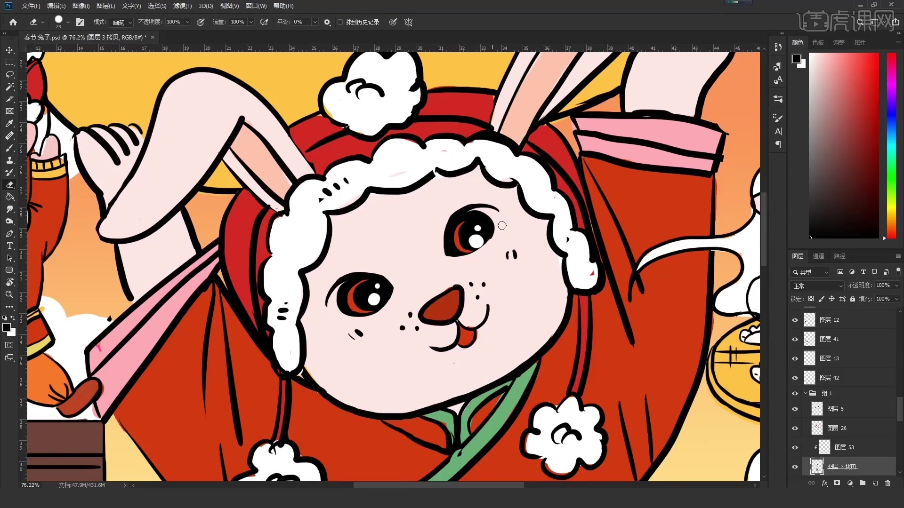Click the hue slider strip in color panel
The width and height of the screenshot is (904, 508).
click(x=891, y=145)
